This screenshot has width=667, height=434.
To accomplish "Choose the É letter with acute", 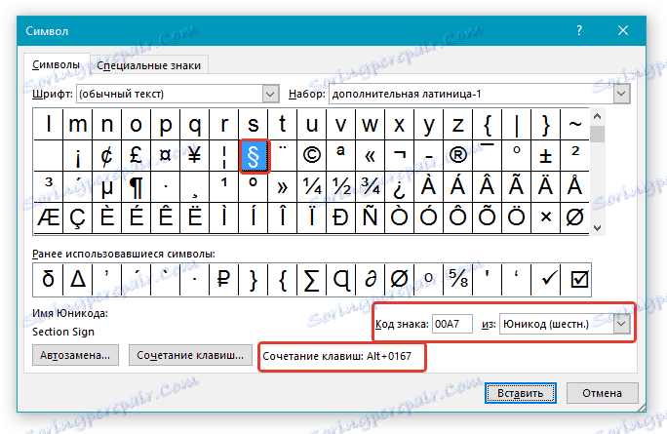I will click(x=136, y=217).
